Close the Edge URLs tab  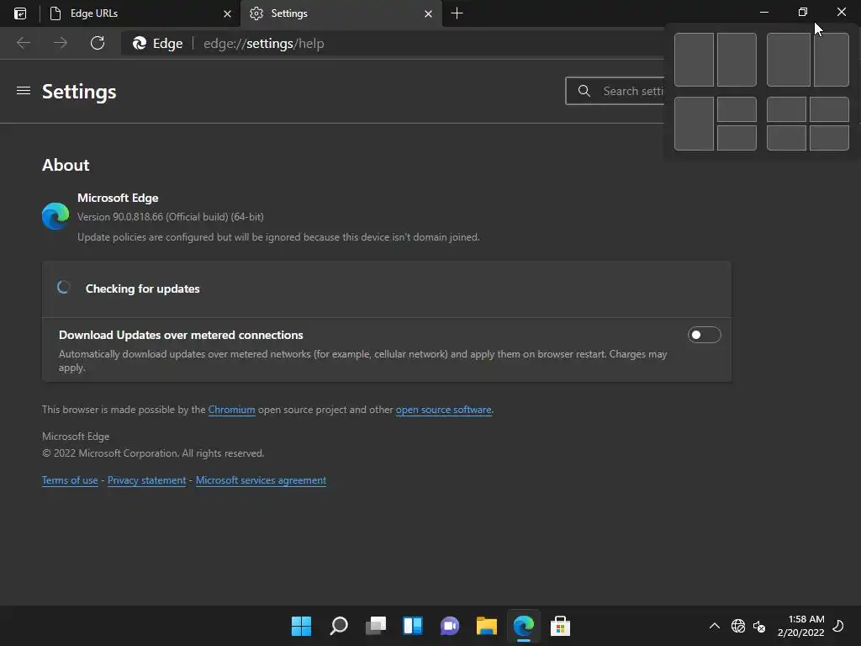[227, 13]
